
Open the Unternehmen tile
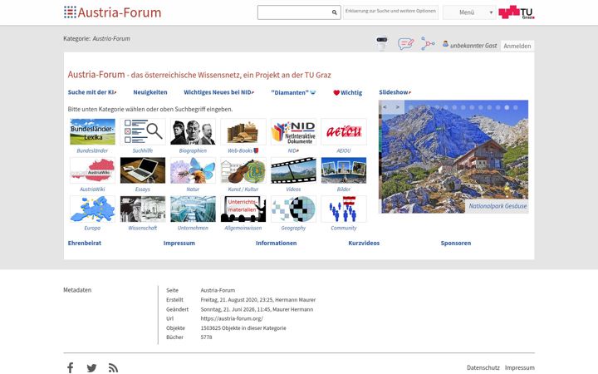coord(193,209)
